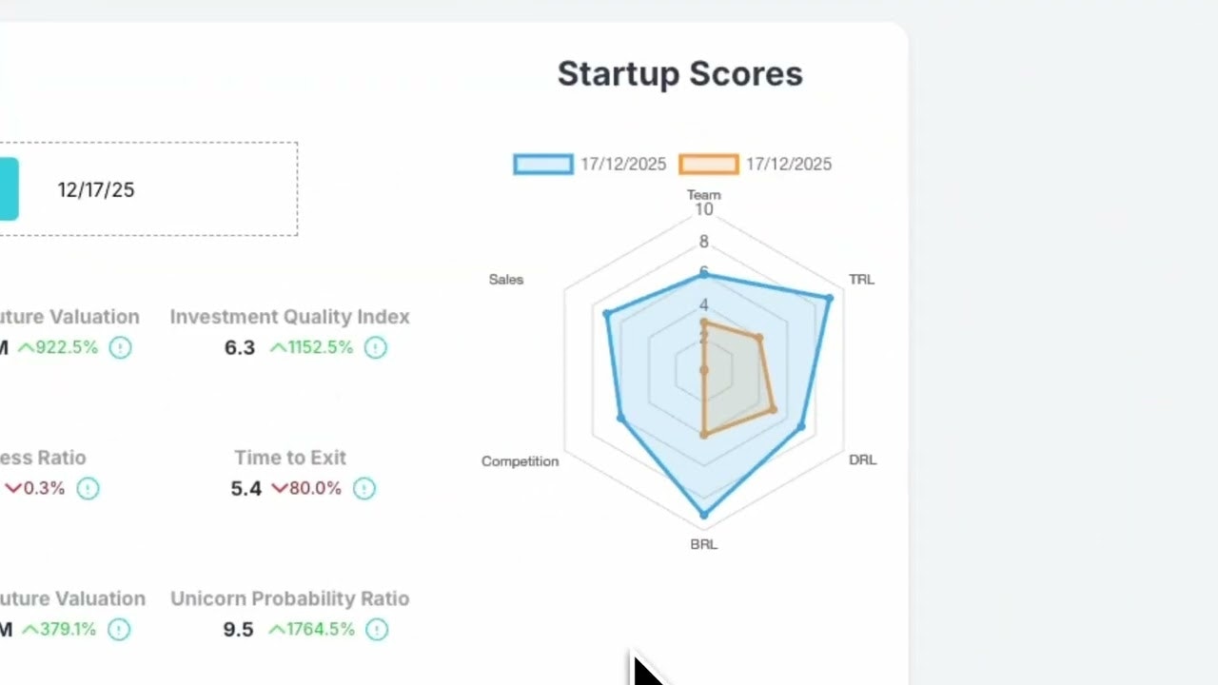This screenshot has width=1218, height=685.
Task: Toggle the blue series using its legend swatch
Action: tap(542, 164)
